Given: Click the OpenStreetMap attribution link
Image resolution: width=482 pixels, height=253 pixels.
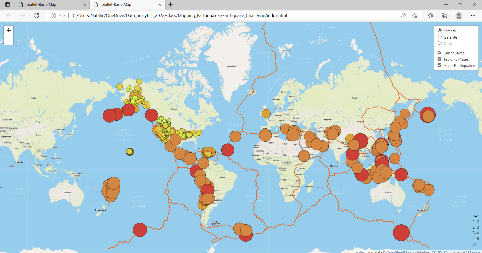Looking at the screenshot, I should [399, 252].
